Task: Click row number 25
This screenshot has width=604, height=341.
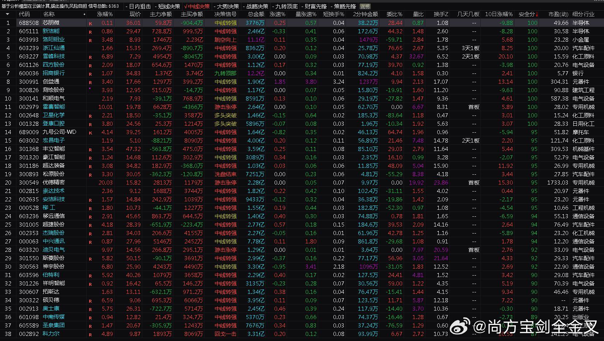Action: click(x=8, y=224)
